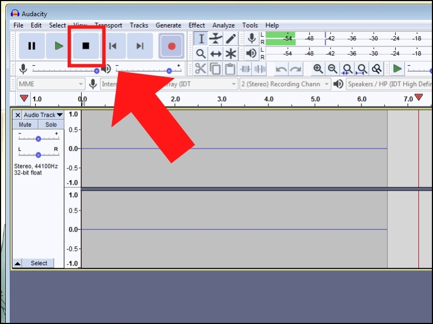Click the Cut scissors icon
This screenshot has width=433, height=324.
click(x=201, y=69)
